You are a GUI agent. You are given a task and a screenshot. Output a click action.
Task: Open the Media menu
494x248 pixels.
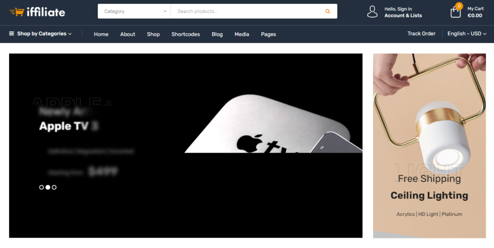tap(242, 34)
